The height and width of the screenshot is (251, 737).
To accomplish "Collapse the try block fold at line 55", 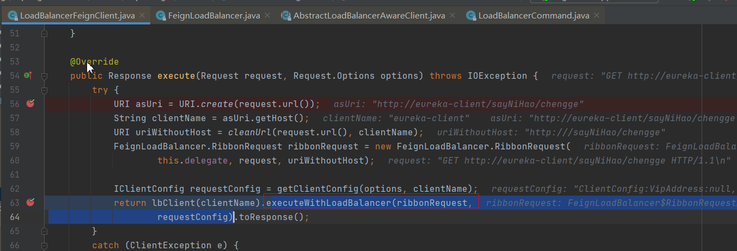I will [x=45, y=90].
